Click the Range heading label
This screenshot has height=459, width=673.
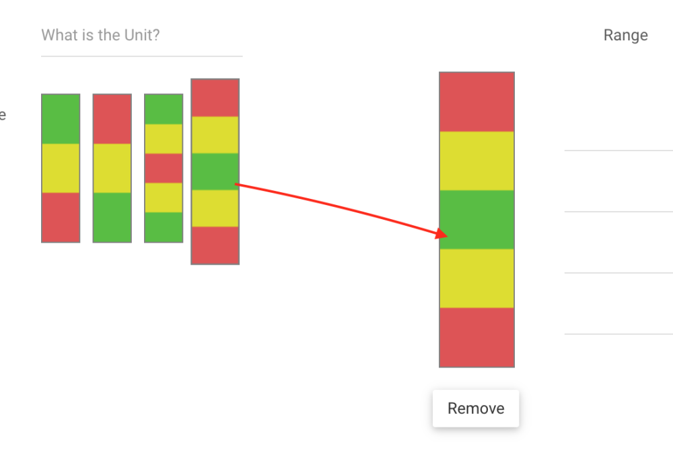625,36
